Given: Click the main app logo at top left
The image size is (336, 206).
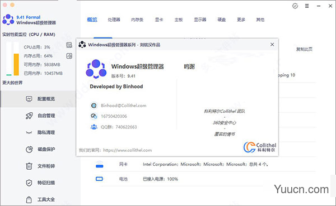Looking at the screenshot, I should coord(8,20).
